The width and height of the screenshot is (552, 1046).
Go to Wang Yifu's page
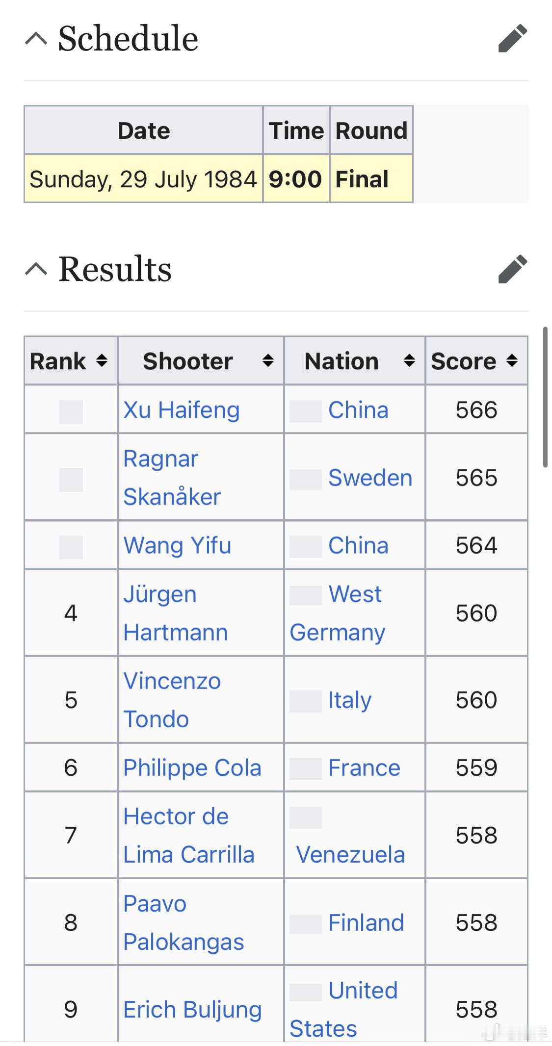(x=177, y=545)
